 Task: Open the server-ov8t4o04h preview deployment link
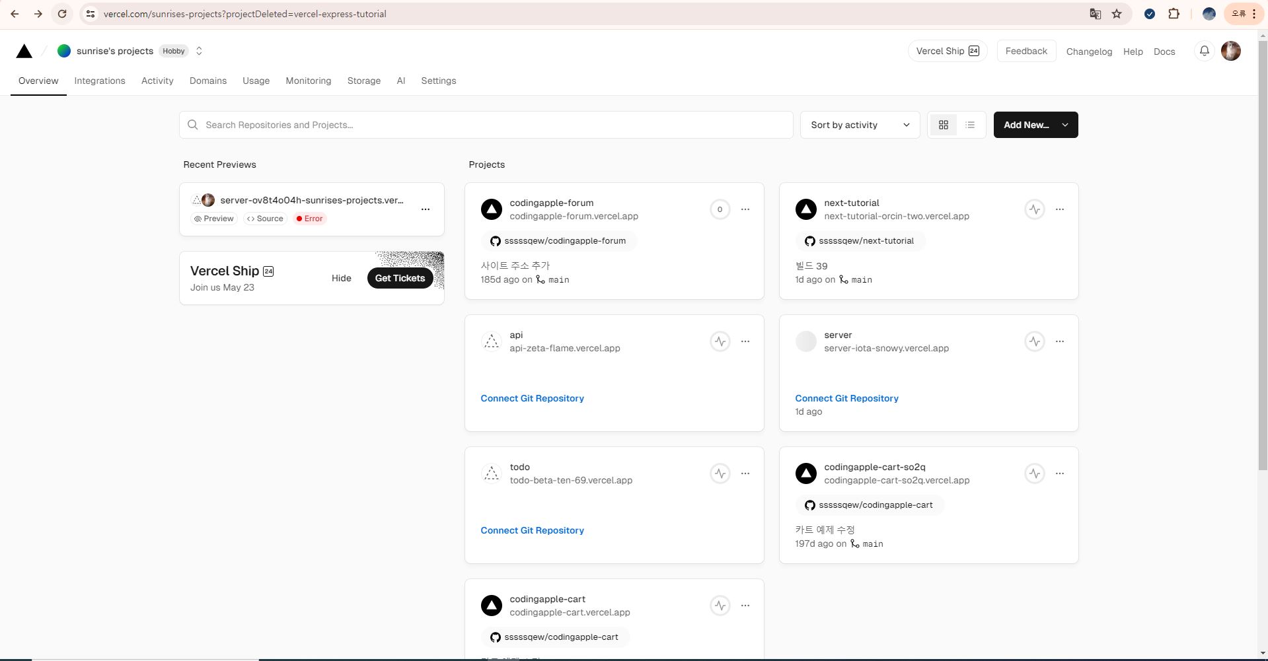(x=311, y=200)
